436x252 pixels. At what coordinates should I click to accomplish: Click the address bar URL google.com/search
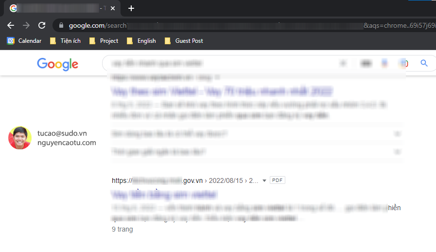pos(97,26)
